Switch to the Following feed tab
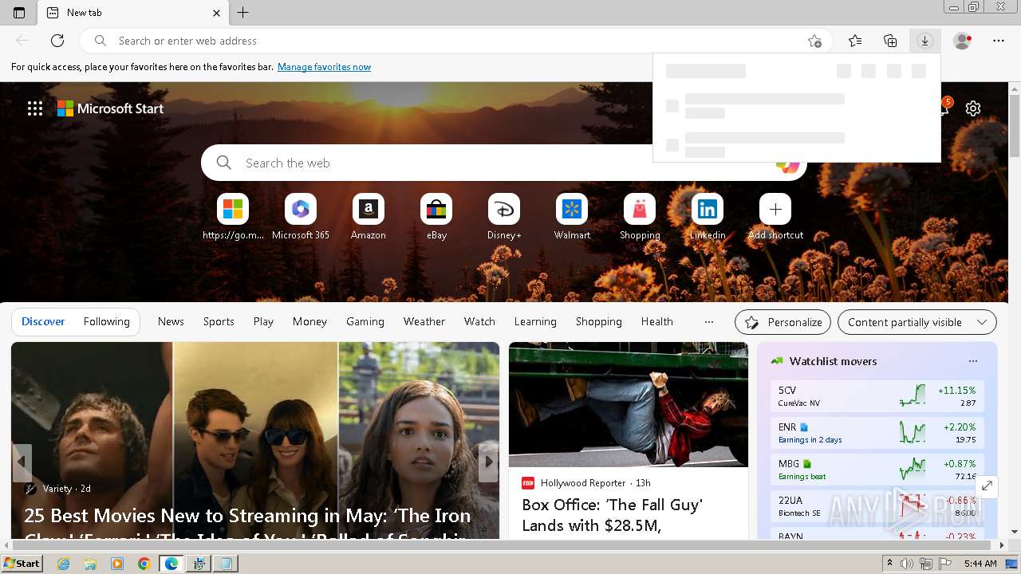This screenshot has width=1021, height=574. pos(106,321)
